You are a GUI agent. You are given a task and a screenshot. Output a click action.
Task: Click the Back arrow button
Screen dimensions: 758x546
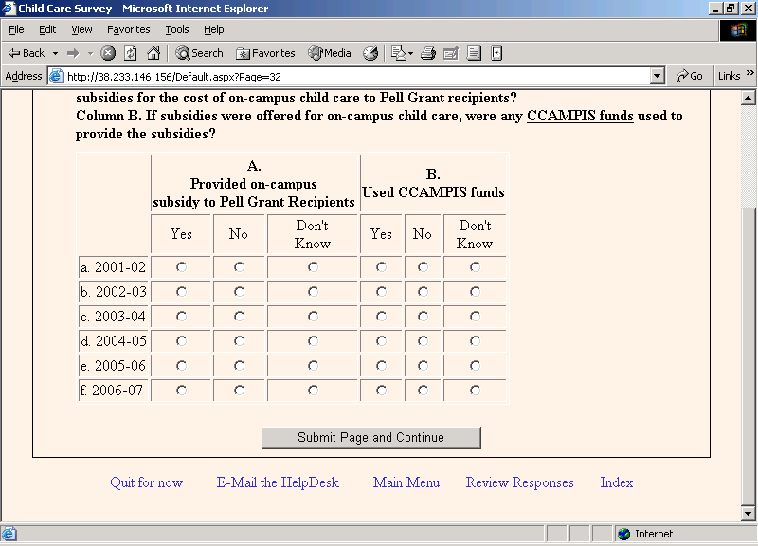coord(27,53)
